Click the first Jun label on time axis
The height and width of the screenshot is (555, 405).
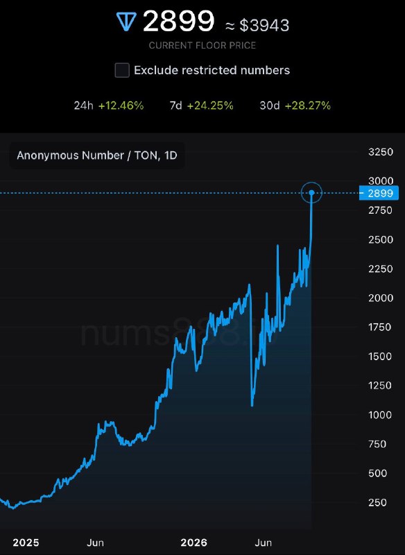click(x=95, y=543)
